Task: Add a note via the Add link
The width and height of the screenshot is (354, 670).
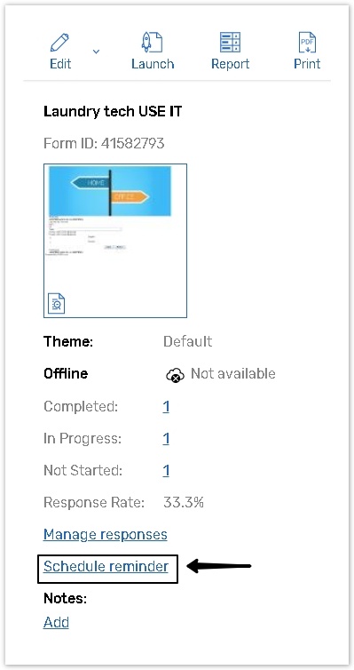Action: click(x=56, y=623)
